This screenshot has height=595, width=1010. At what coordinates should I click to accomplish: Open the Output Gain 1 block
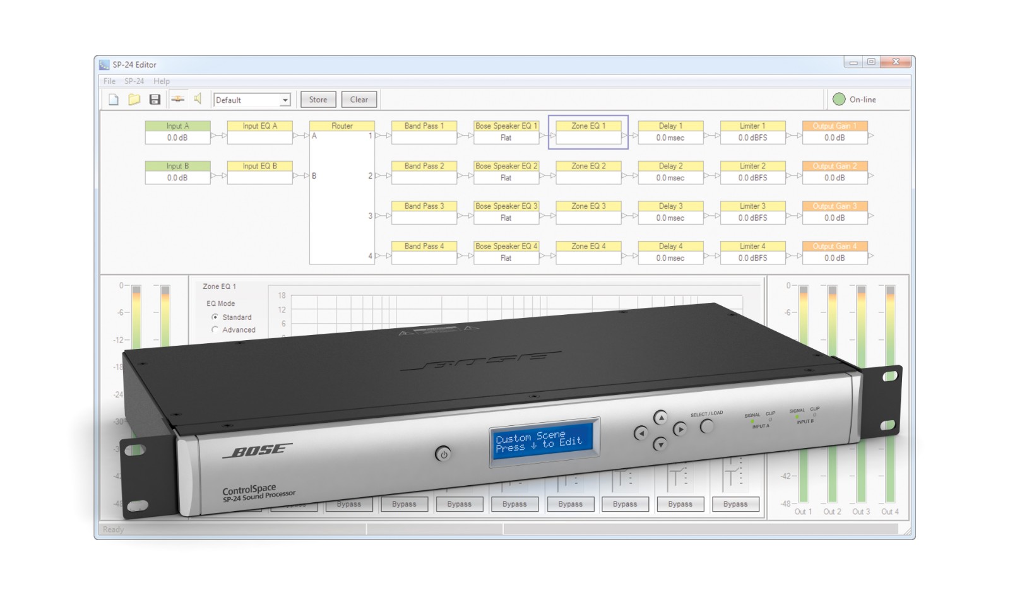click(x=835, y=131)
